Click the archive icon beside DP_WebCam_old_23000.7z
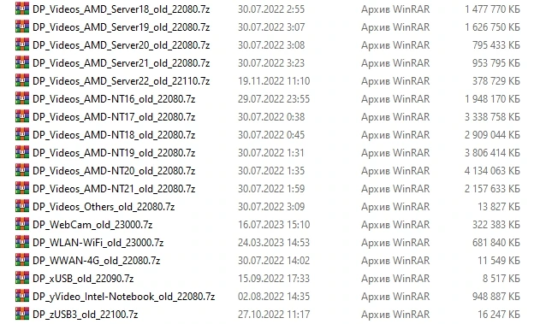 22,224
